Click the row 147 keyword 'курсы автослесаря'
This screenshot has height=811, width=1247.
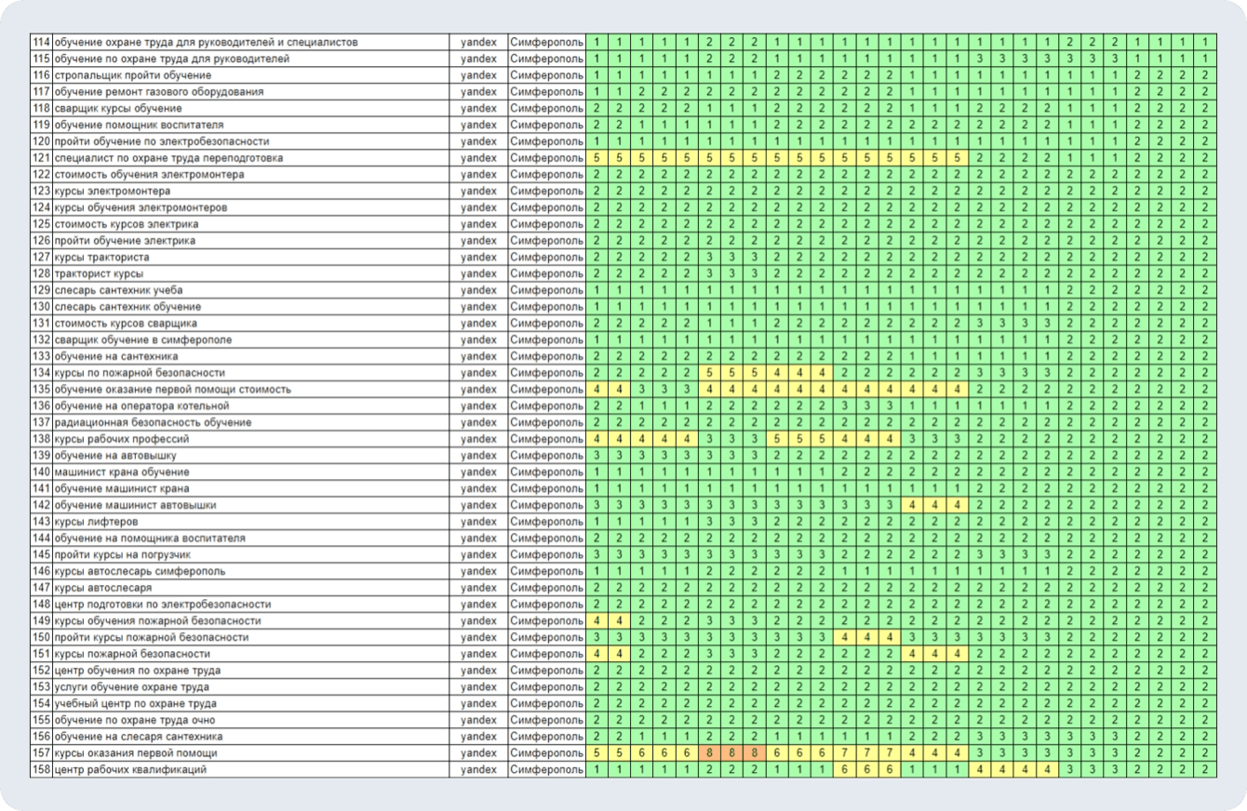click(x=250, y=589)
